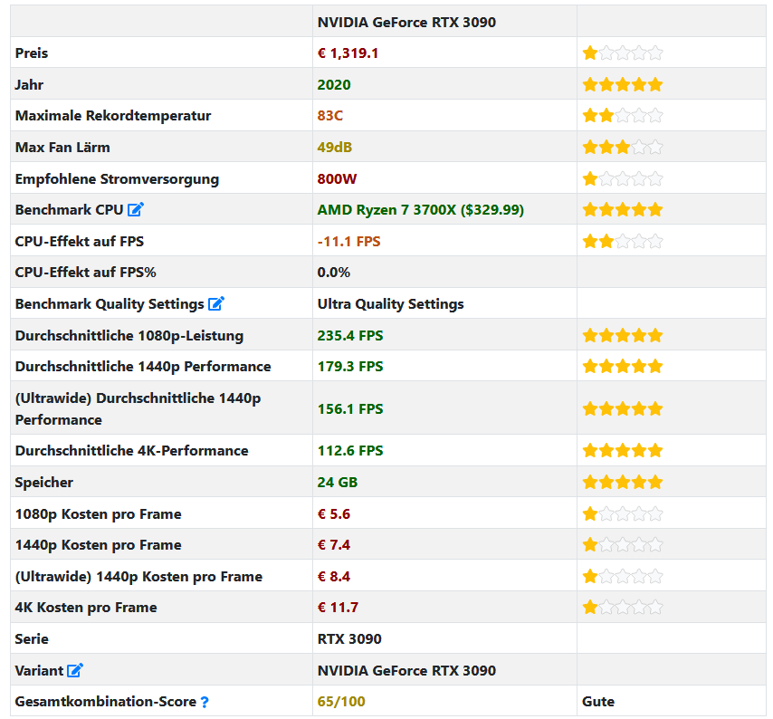Click the stars for Durchschnittliche 1440p Performance
Screen dimensions: 773x719
tap(623, 367)
